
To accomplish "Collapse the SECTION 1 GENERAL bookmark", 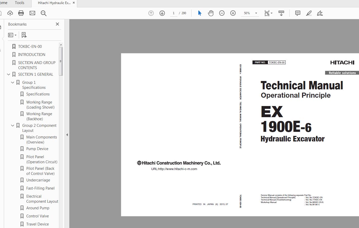I will click(9, 74).
